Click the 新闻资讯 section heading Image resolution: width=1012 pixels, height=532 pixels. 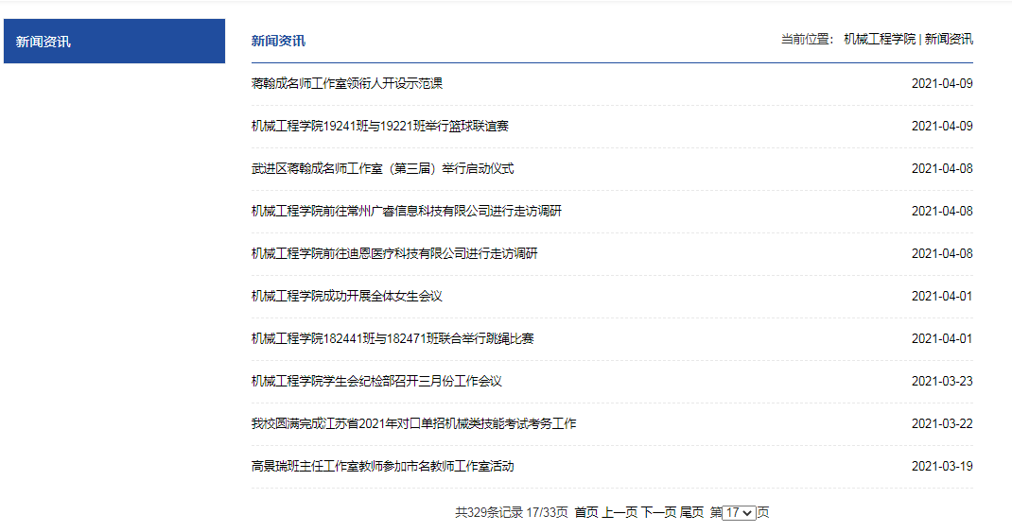278,41
